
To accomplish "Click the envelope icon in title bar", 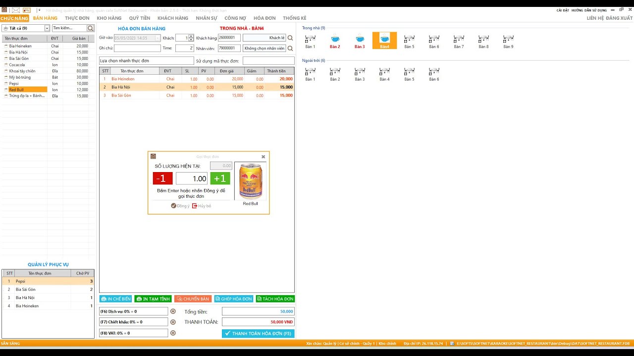I will pyautogui.click(x=16, y=10).
